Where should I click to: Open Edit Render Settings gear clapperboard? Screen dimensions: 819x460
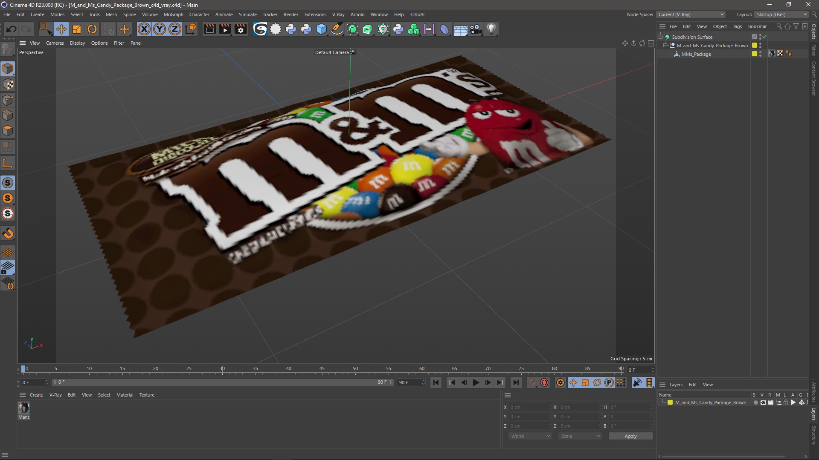tap(241, 29)
